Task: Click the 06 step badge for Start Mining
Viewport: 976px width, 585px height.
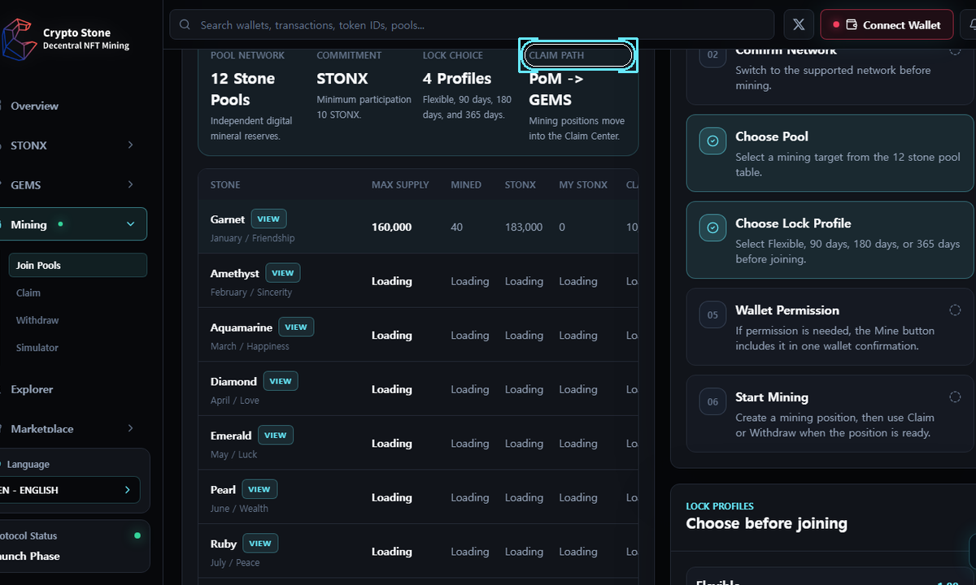Action: click(713, 402)
